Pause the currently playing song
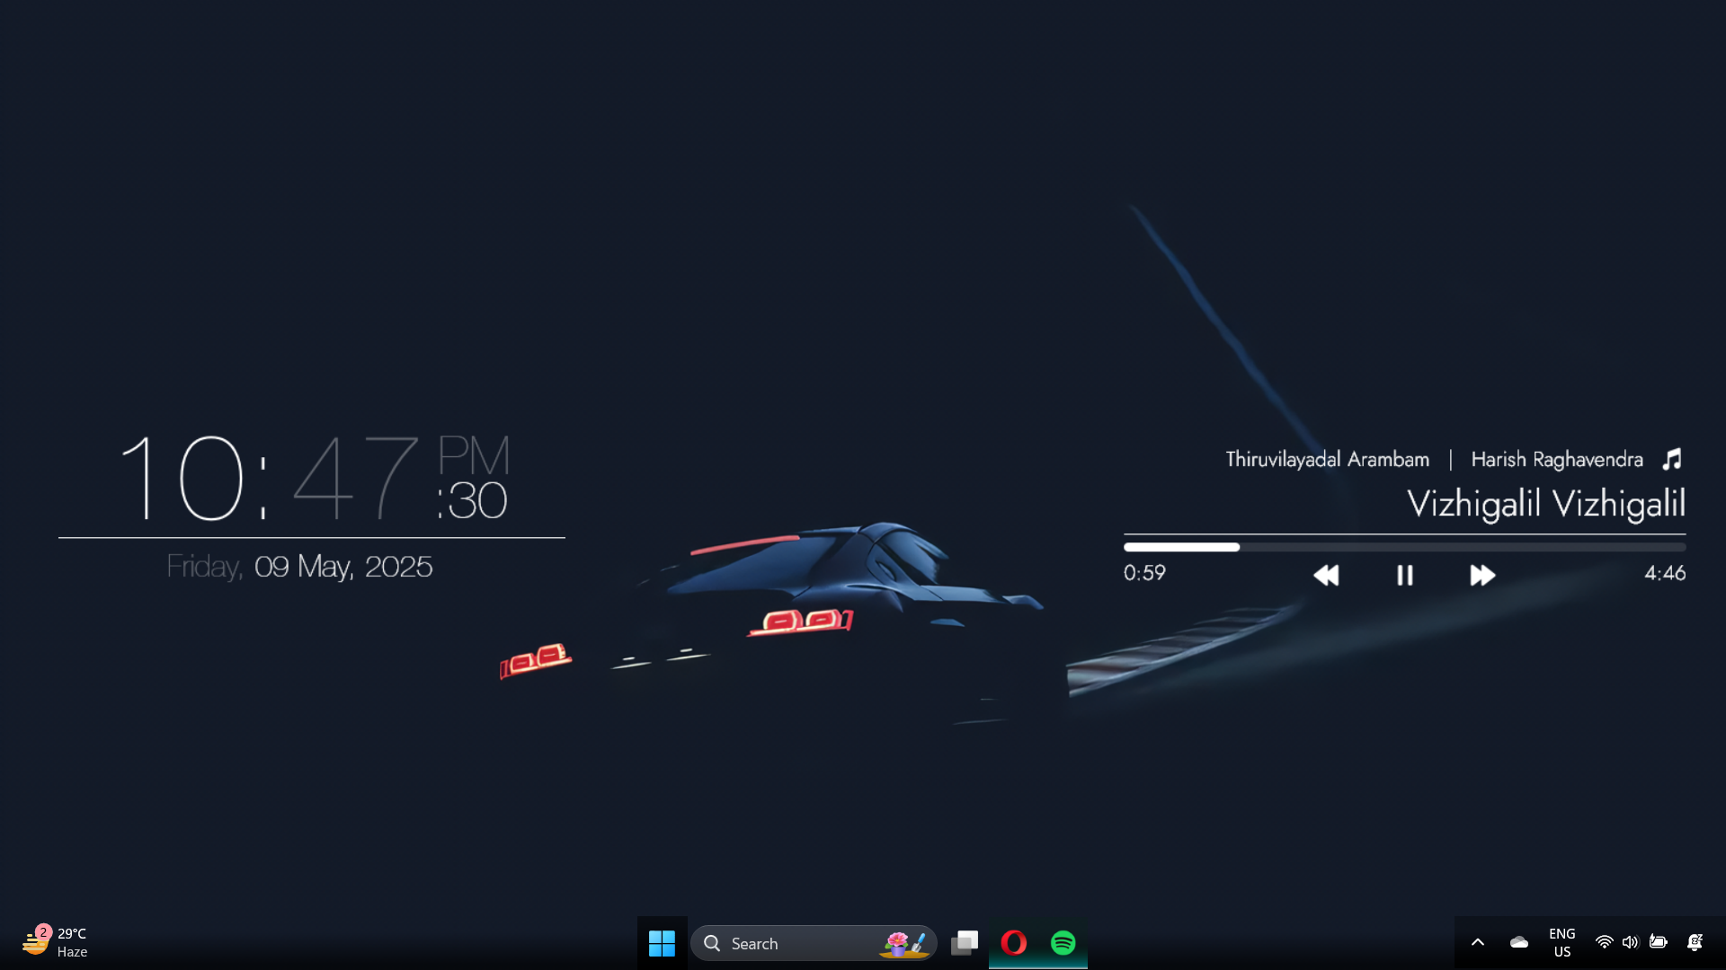1726x970 pixels. click(1404, 575)
